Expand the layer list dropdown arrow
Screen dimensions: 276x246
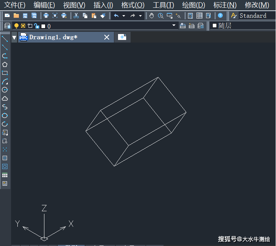tap(174, 26)
